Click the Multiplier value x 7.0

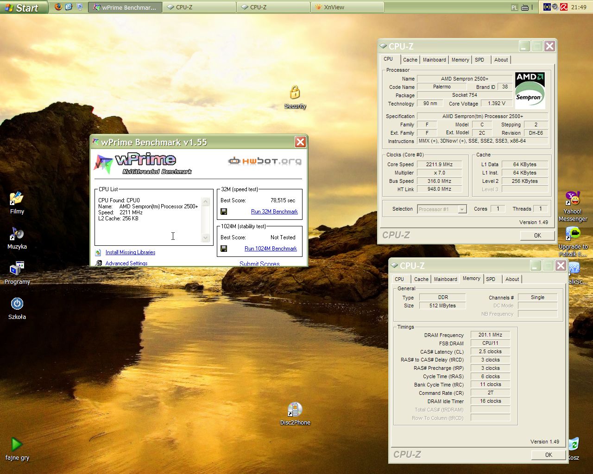tap(439, 173)
